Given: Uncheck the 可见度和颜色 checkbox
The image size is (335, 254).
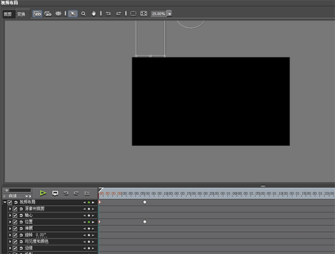Looking at the screenshot, I should pos(15,241).
